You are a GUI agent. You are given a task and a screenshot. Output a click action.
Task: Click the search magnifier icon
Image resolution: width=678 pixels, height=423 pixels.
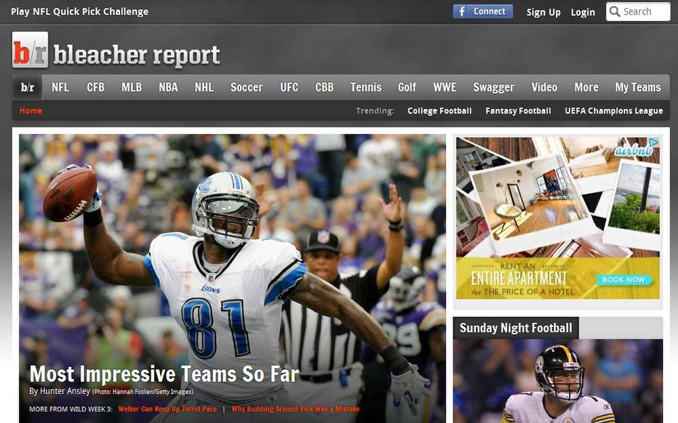point(614,12)
